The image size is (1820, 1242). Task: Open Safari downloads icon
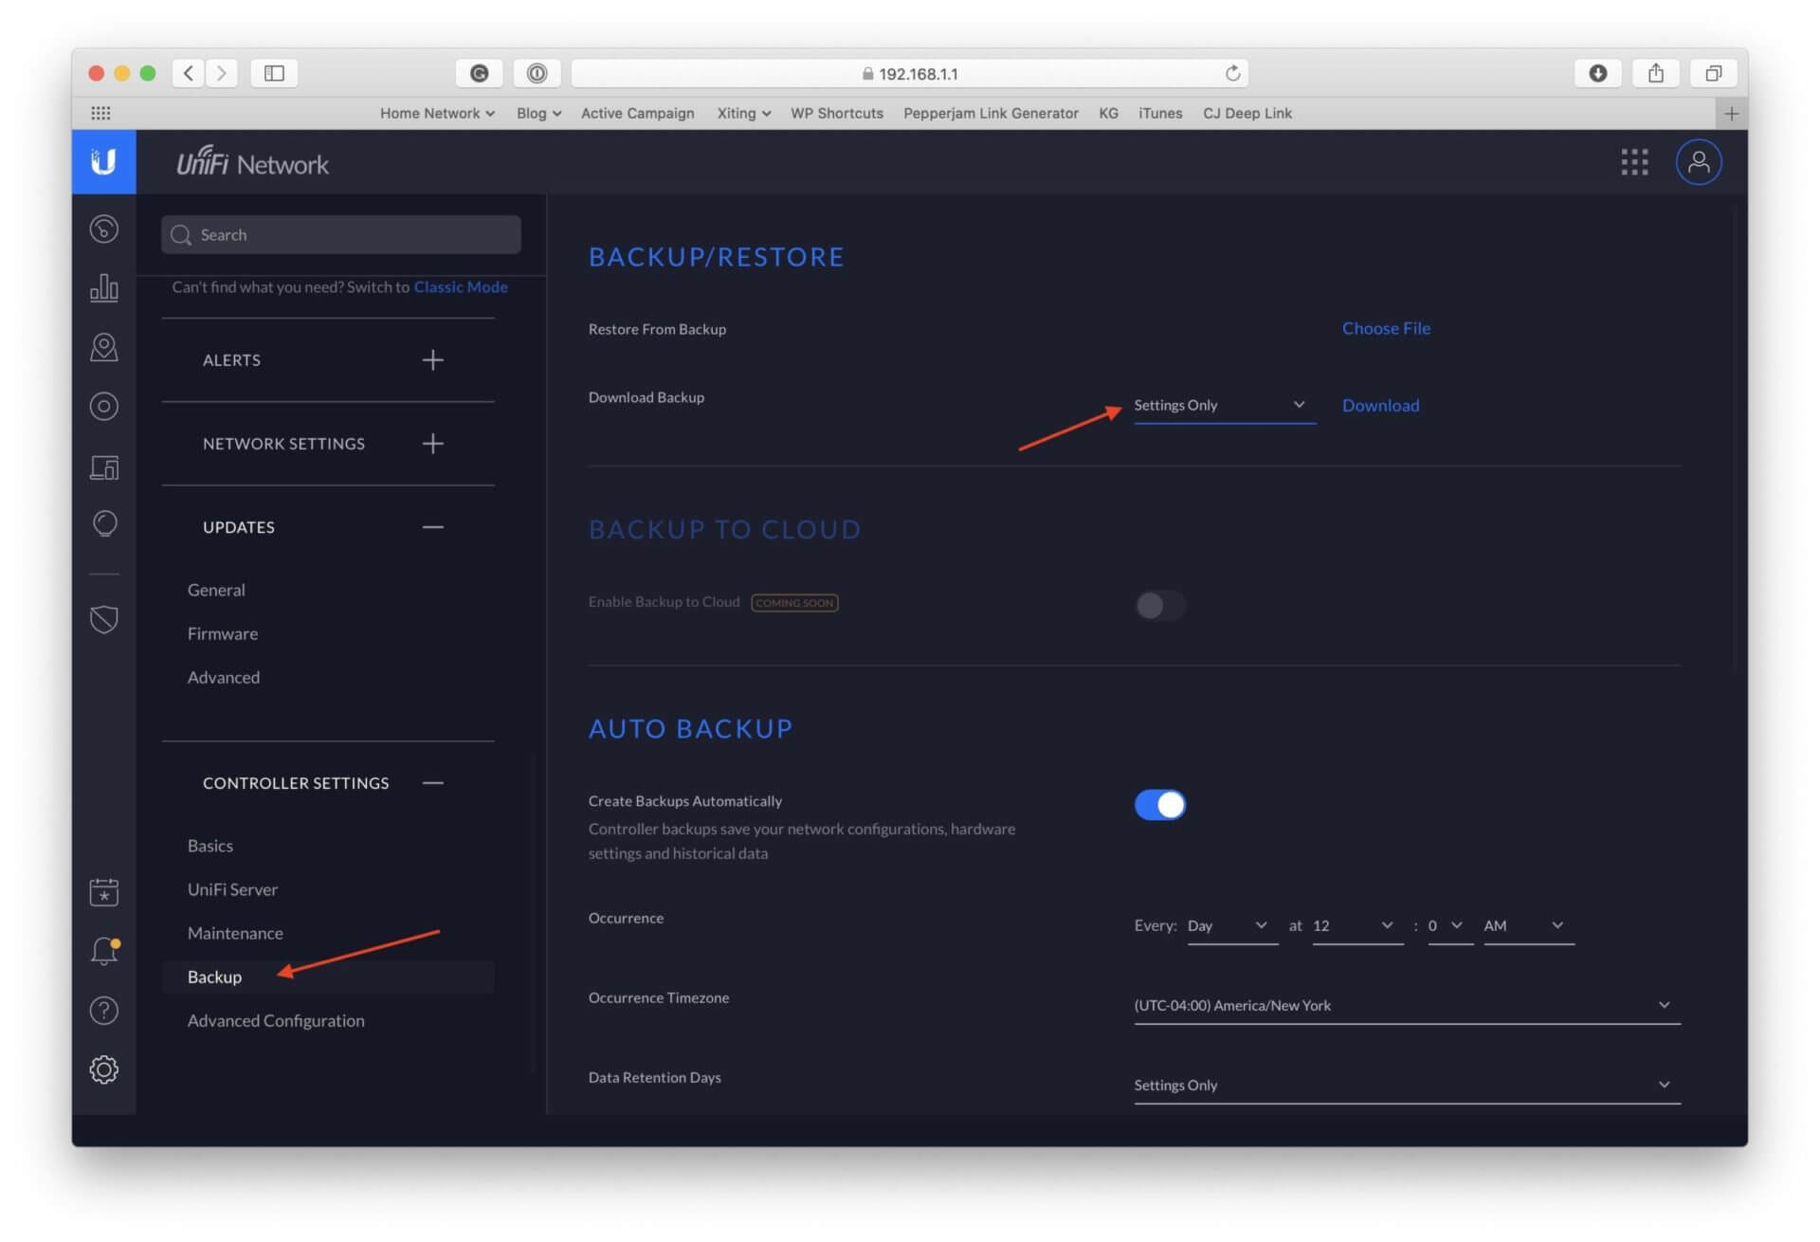point(1598,73)
